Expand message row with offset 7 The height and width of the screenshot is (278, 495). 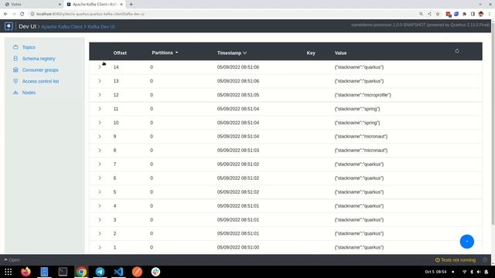[x=100, y=164]
